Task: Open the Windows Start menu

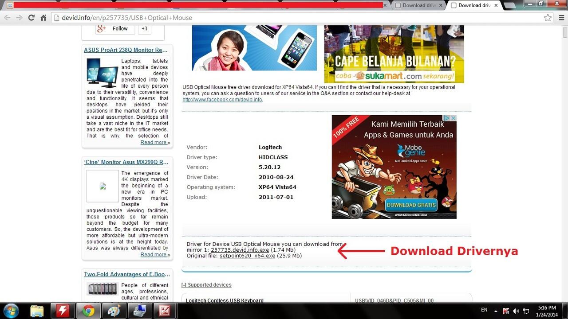Action: 10,311
